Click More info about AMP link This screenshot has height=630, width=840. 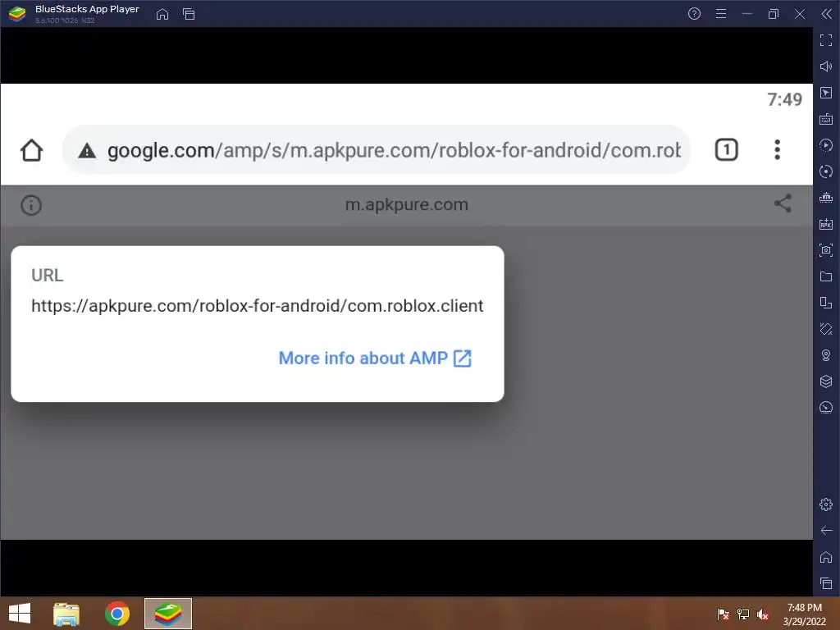375,358
